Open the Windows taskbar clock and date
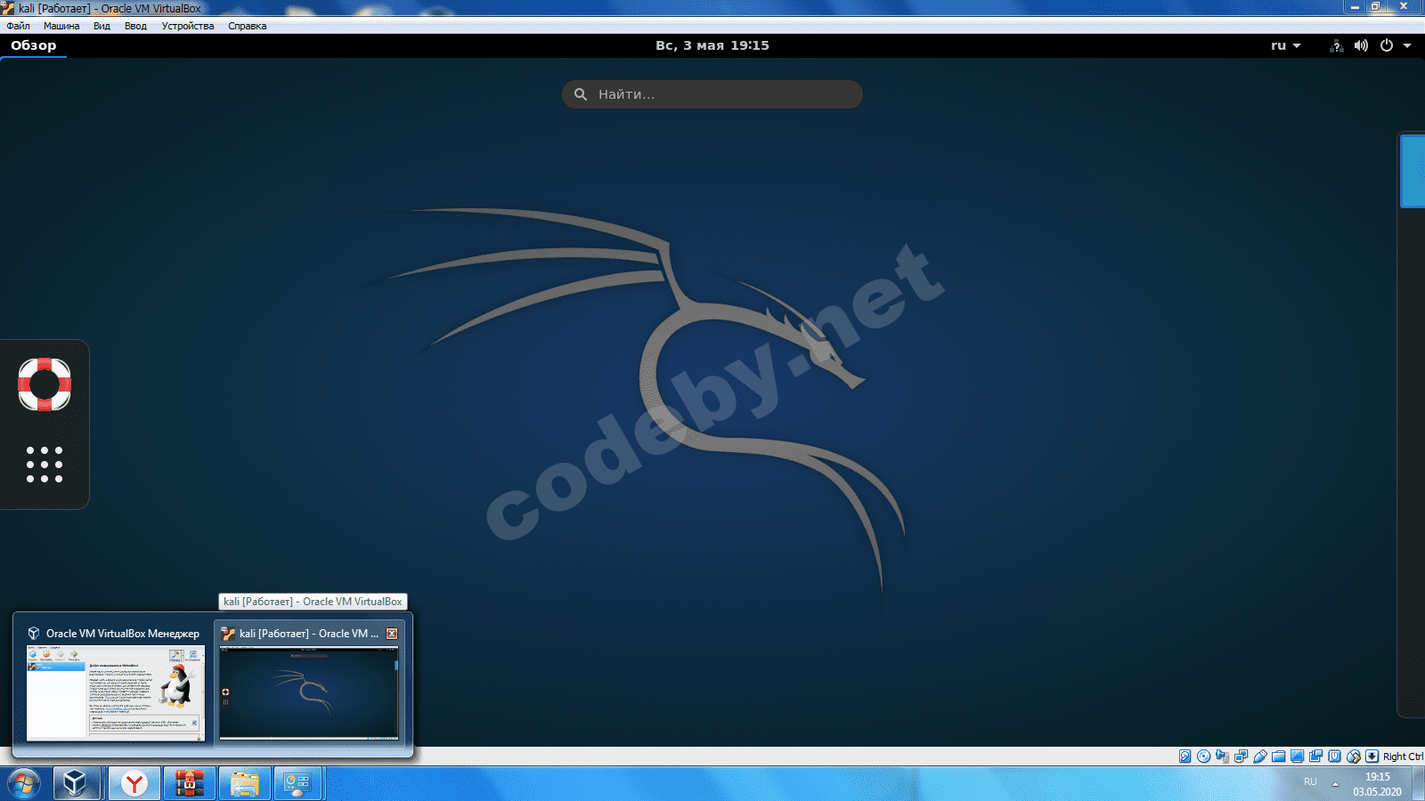 point(1377,784)
